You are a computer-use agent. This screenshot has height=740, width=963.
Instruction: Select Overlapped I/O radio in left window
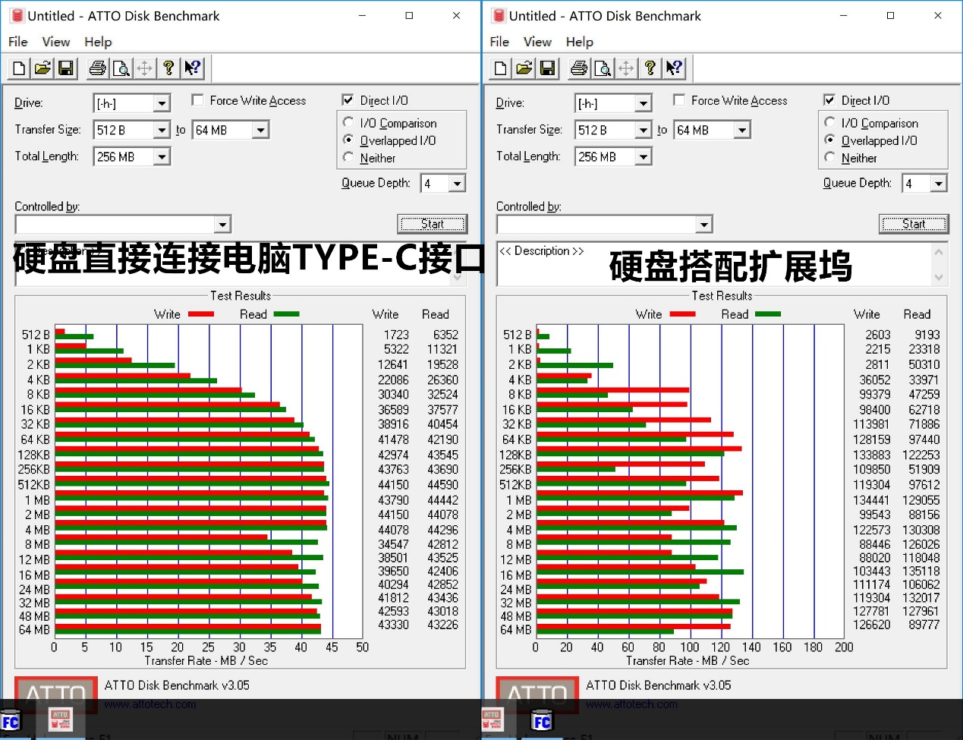click(x=348, y=140)
